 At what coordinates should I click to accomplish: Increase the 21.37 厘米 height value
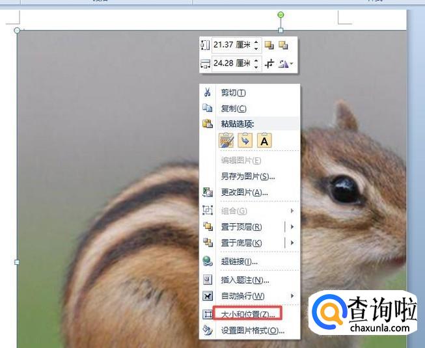tap(256, 42)
